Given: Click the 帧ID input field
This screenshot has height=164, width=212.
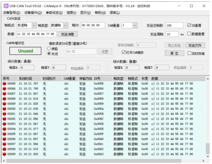Looking at the screenshot, I should tap(93, 25).
